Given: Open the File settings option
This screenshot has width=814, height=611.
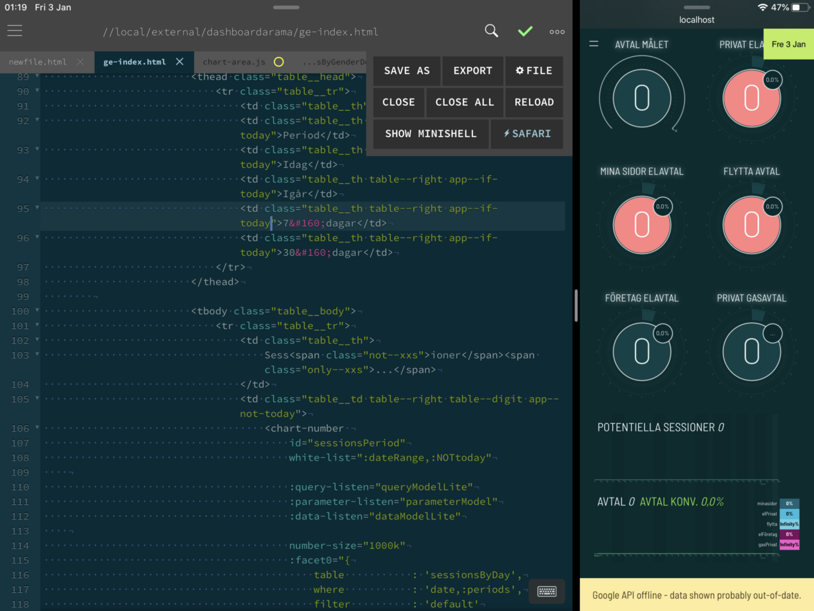Looking at the screenshot, I should click(x=534, y=71).
